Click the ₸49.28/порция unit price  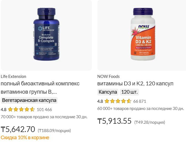coord(150,122)
